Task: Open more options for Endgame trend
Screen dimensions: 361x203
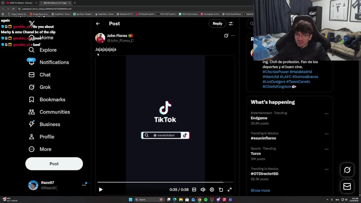Action: point(326,114)
